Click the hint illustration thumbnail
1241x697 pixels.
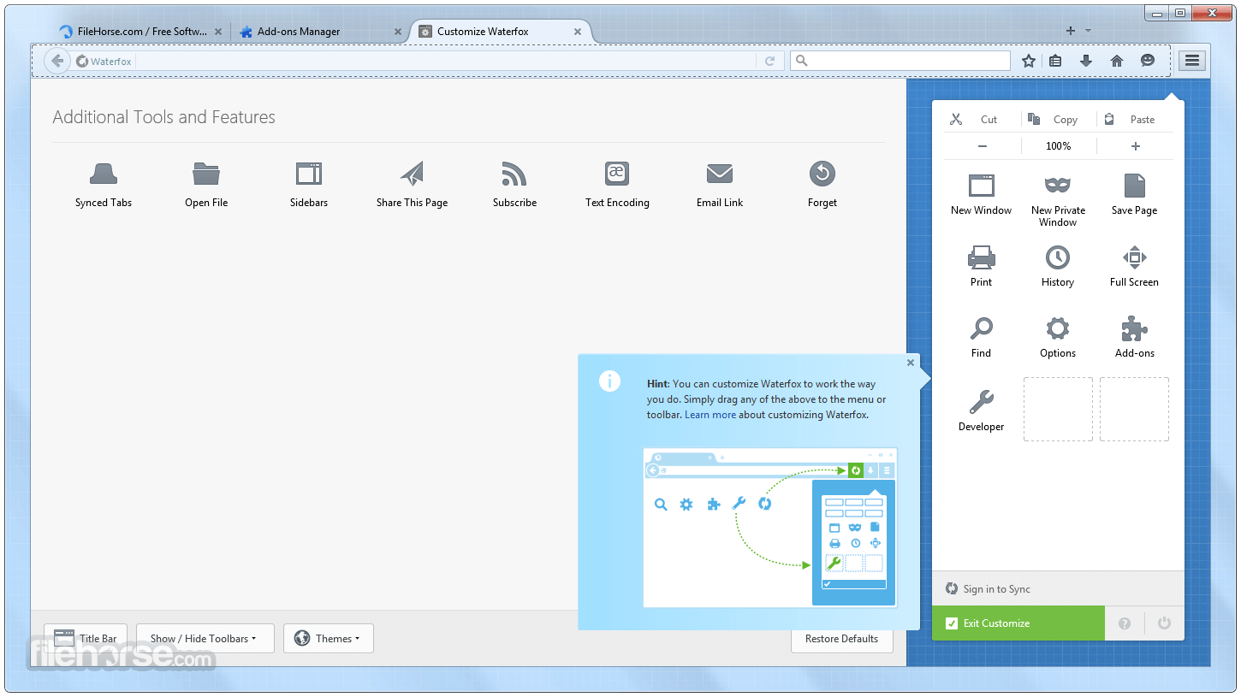coord(769,528)
